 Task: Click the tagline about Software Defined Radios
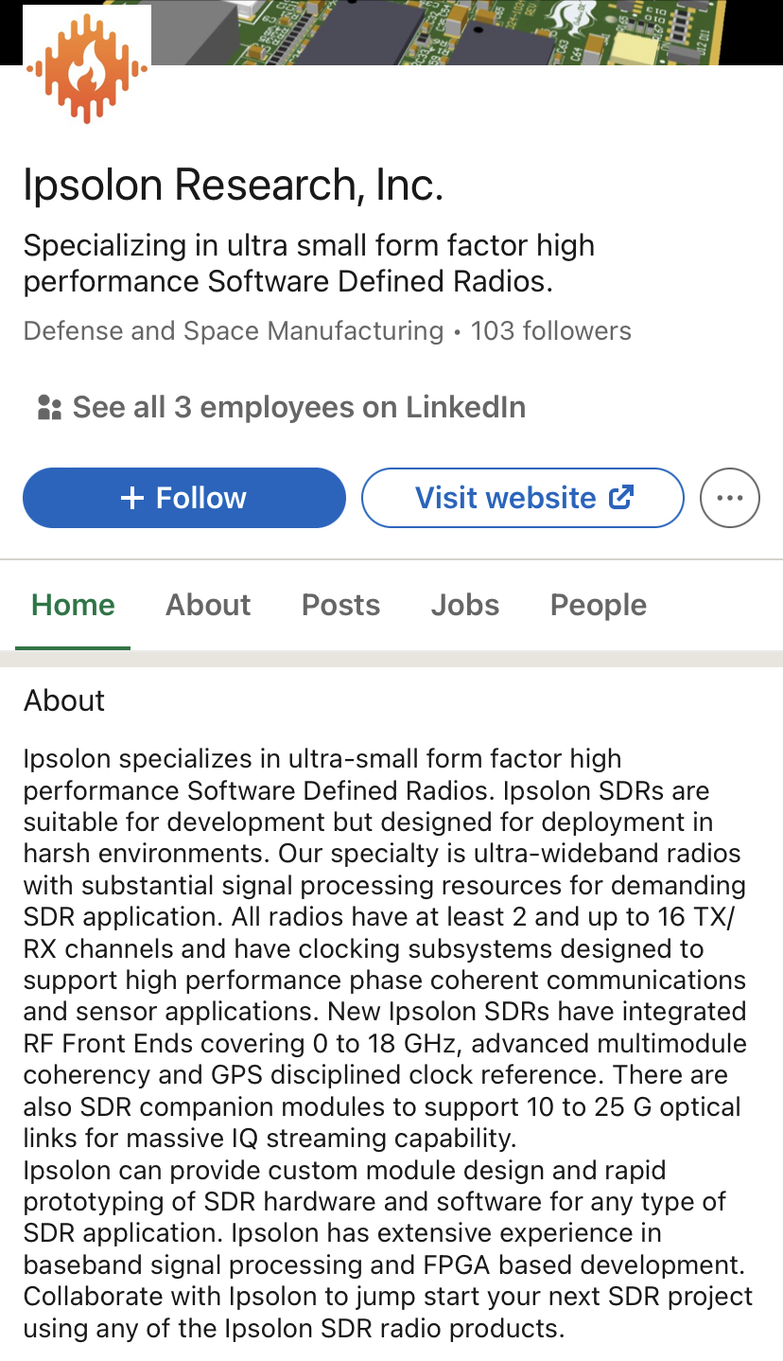pos(308,263)
